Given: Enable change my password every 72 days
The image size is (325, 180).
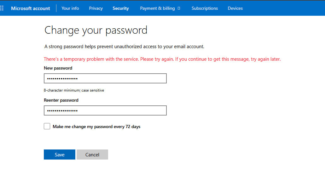Looking at the screenshot, I should click(47, 126).
